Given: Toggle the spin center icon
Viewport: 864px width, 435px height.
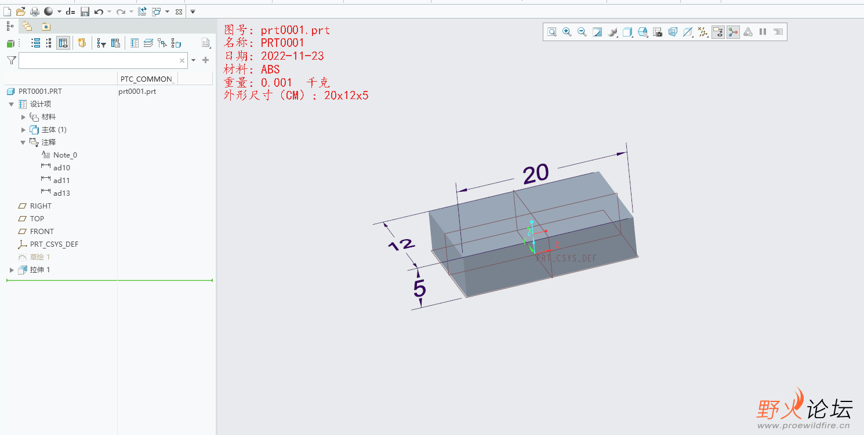Looking at the screenshot, I should [733, 32].
